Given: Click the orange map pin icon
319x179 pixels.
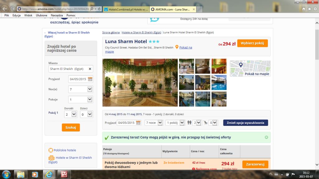Looking at the screenshot, I should 177,47.
